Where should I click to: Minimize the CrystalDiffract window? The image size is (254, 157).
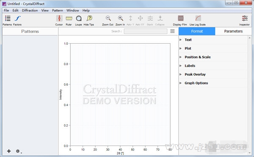[229, 3]
